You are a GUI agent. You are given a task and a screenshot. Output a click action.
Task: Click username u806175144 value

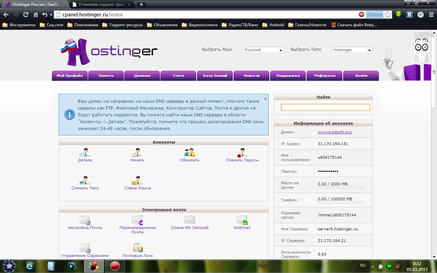tap(330, 157)
